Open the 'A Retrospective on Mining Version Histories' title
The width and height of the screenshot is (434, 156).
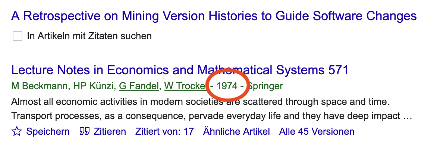214,16
